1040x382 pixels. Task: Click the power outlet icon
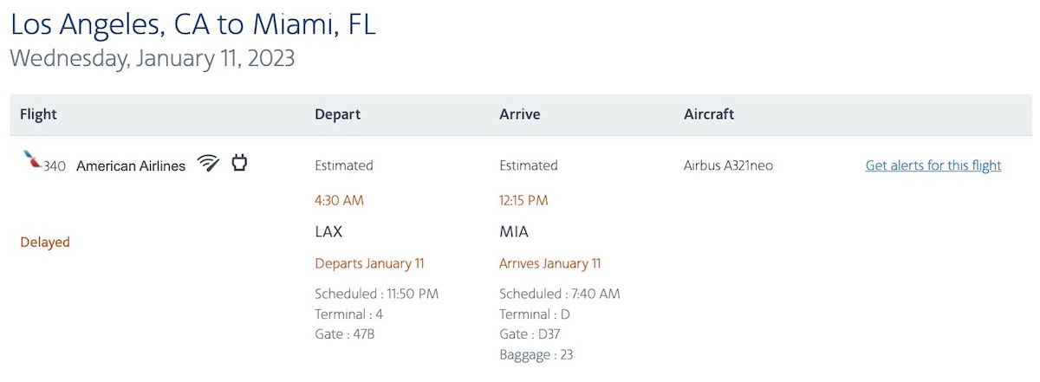pos(240,162)
